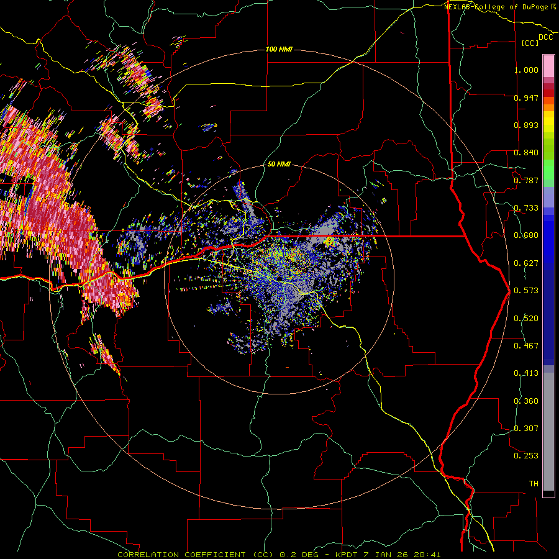Image resolution: width=559 pixels, height=559 pixels.
Task: Click the 0.733 legend value
Action: [526, 208]
